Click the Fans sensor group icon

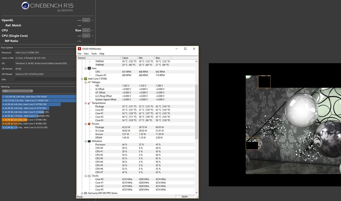click(x=89, y=68)
